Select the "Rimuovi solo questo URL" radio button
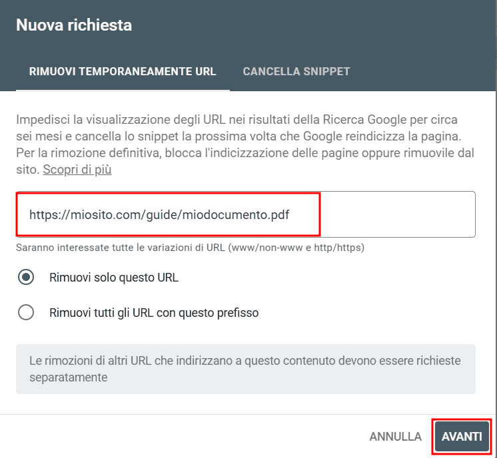 pos(26,278)
